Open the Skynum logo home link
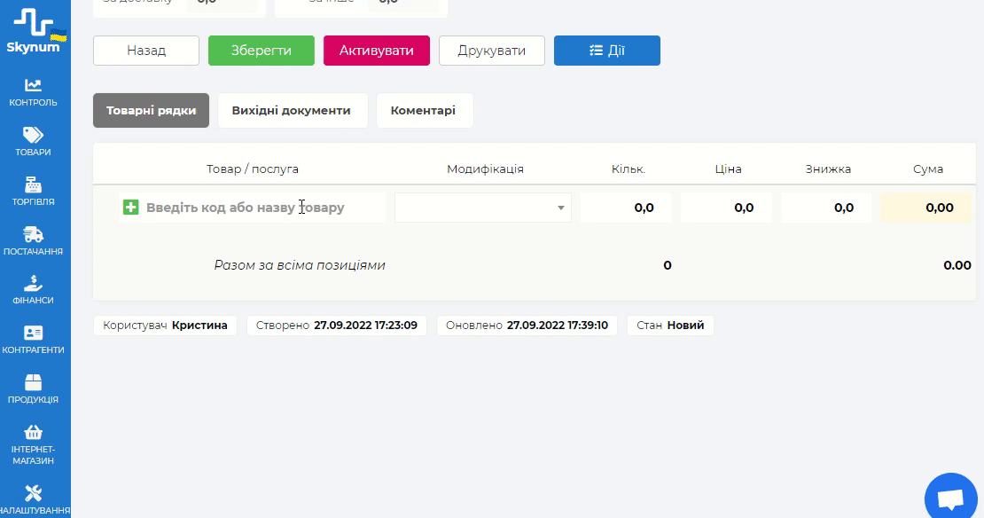Screen dimensions: 984x518 [35, 31]
